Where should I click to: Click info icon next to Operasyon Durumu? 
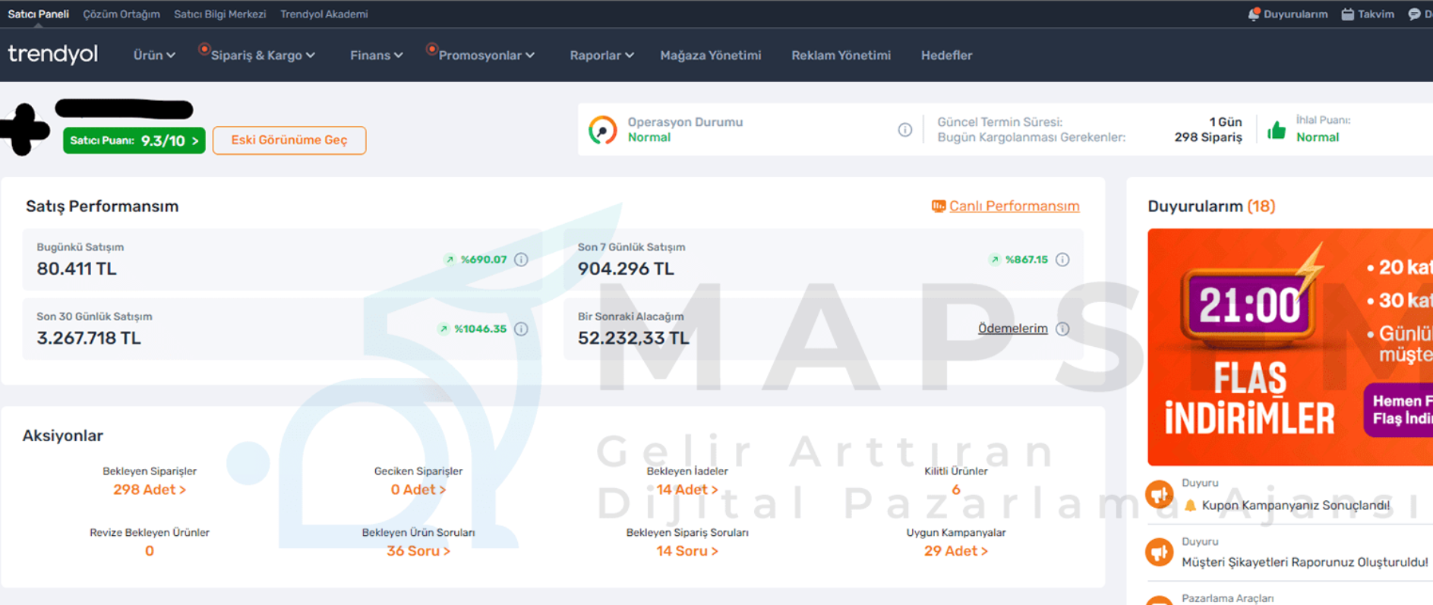904,130
